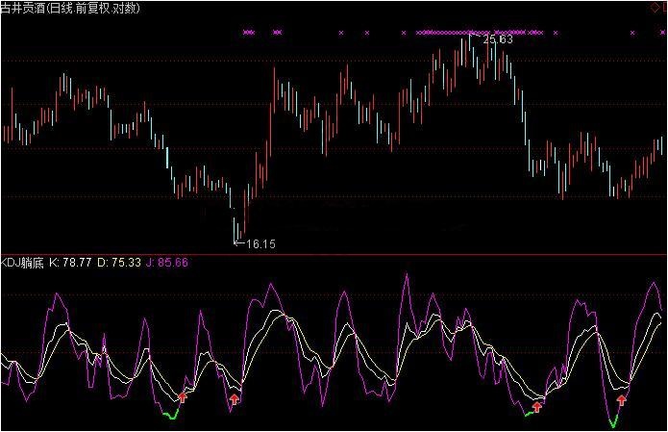Viewport: 668px width, 432px height.
Task: Click the 16.15 low price label
Action: pos(260,244)
